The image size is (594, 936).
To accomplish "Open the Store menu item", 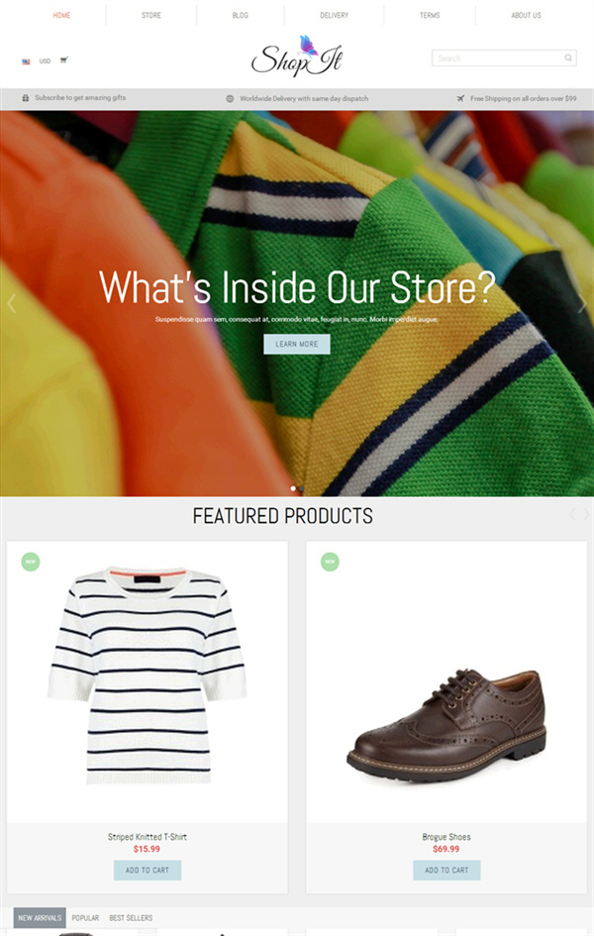I will [x=151, y=15].
